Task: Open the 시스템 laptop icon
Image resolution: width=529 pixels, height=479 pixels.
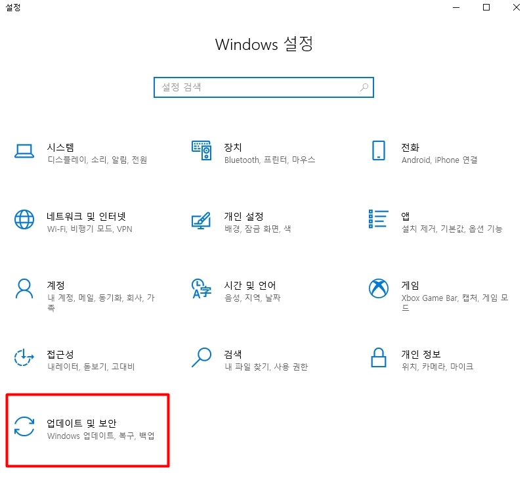Action: click(x=24, y=151)
